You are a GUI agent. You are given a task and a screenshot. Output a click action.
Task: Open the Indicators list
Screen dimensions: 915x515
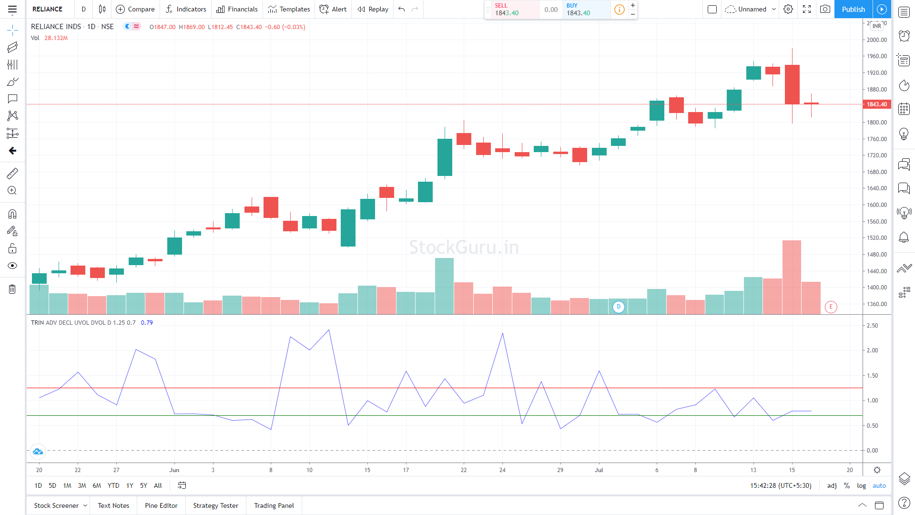(186, 9)
